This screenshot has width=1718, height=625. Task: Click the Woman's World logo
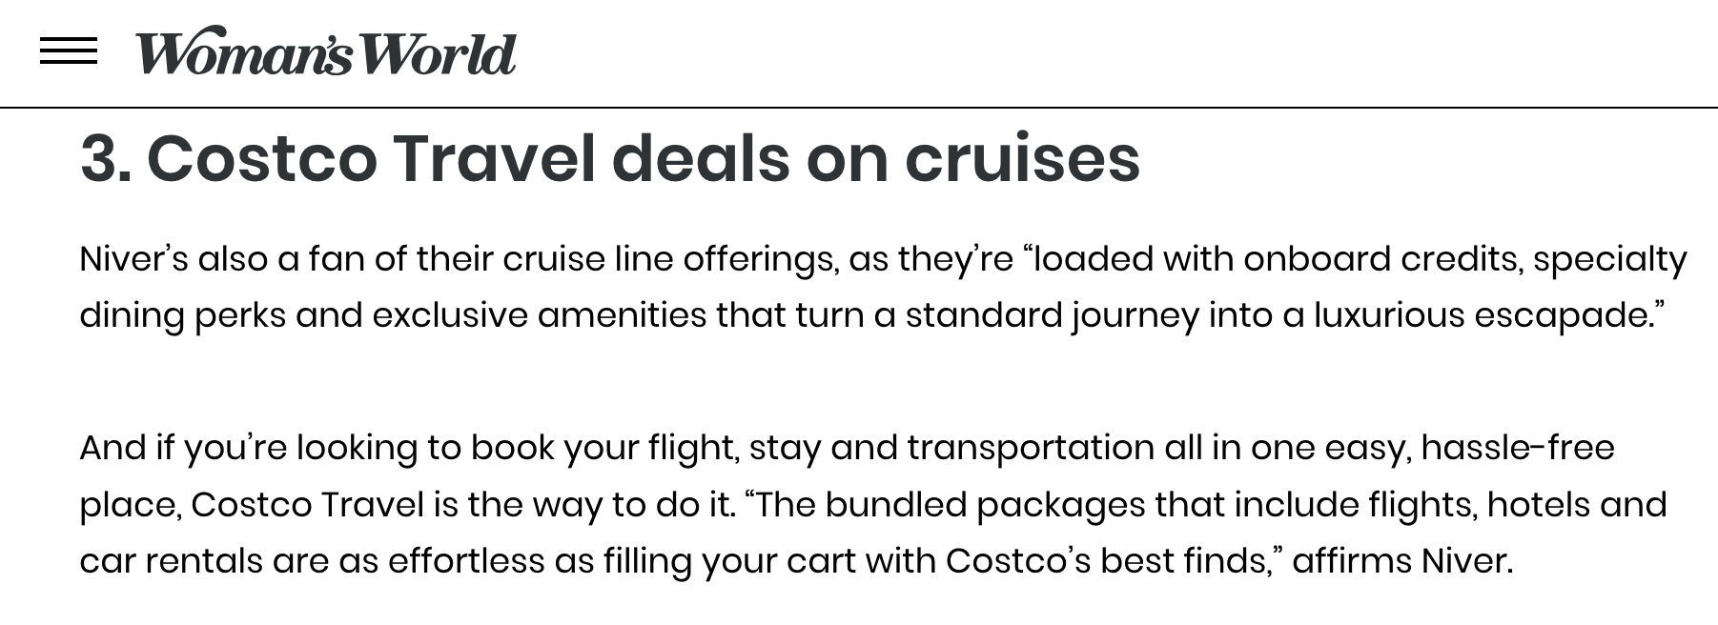pyautogui.click(x=325, y=52)
